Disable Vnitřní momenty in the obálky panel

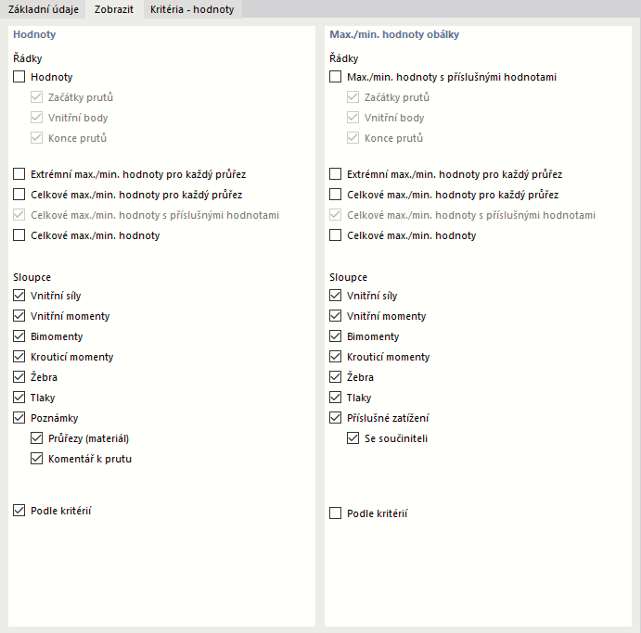tap(336, 316)
